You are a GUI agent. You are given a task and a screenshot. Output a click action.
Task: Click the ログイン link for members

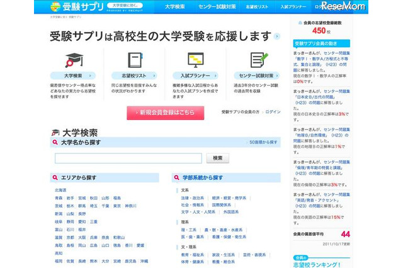pyautogui.click(x=273, y=112)
